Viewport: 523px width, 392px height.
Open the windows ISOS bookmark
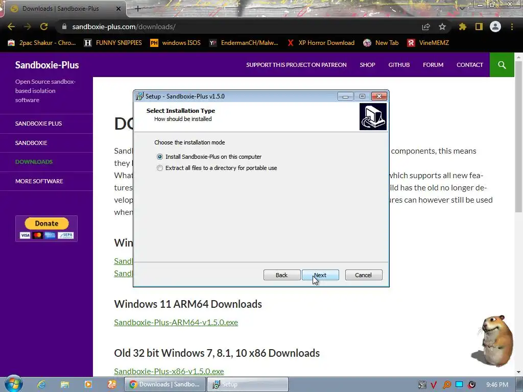(x=176, y=43)
